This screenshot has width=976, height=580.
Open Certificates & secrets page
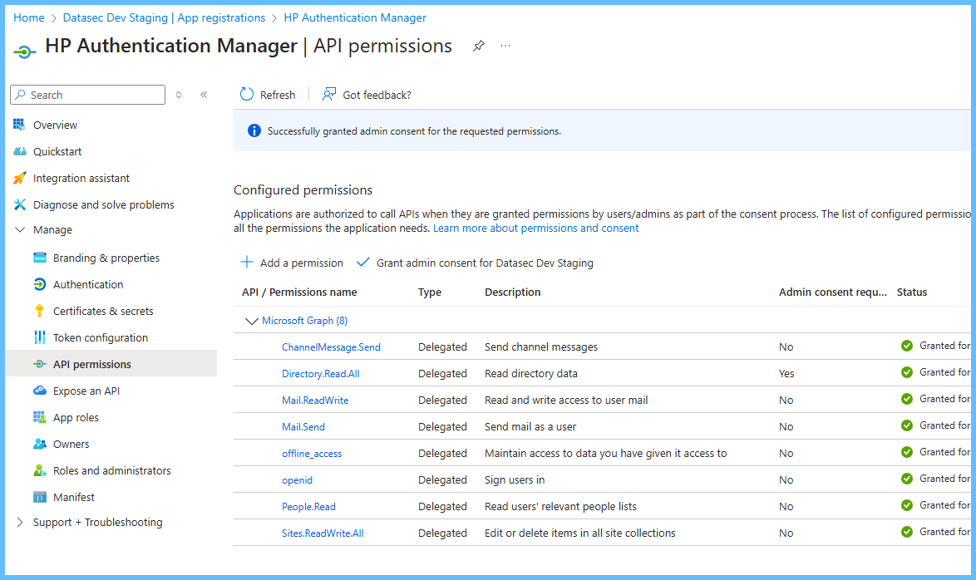click(103, 311)
